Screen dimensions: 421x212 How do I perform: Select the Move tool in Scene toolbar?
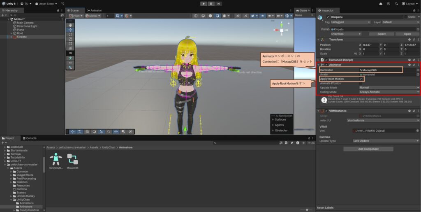(x=70, y=30)
